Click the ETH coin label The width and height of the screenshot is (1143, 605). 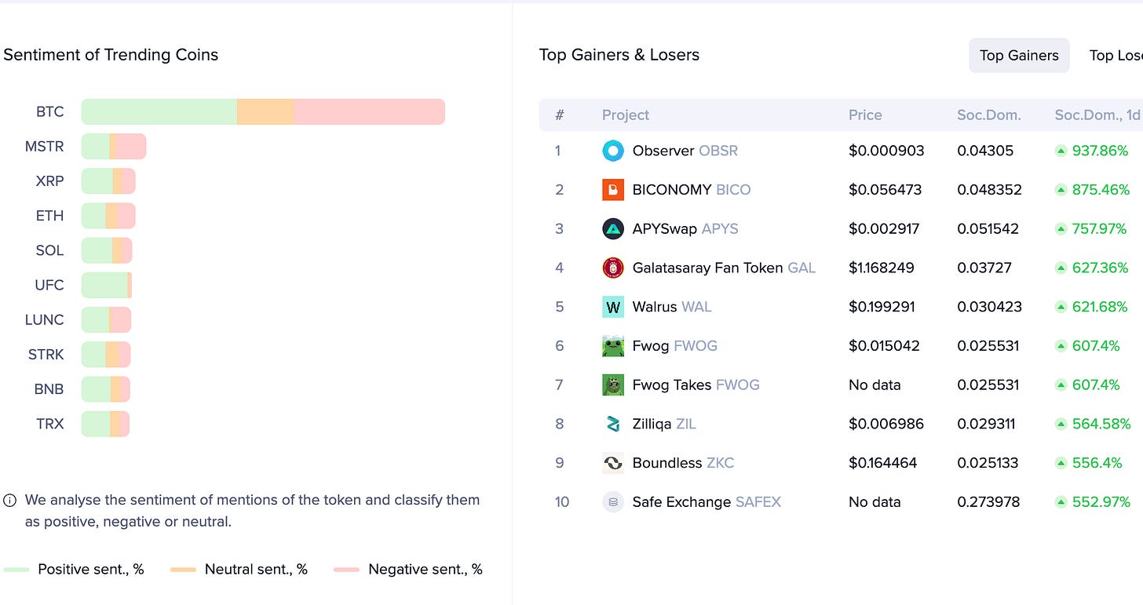[49, 216]
